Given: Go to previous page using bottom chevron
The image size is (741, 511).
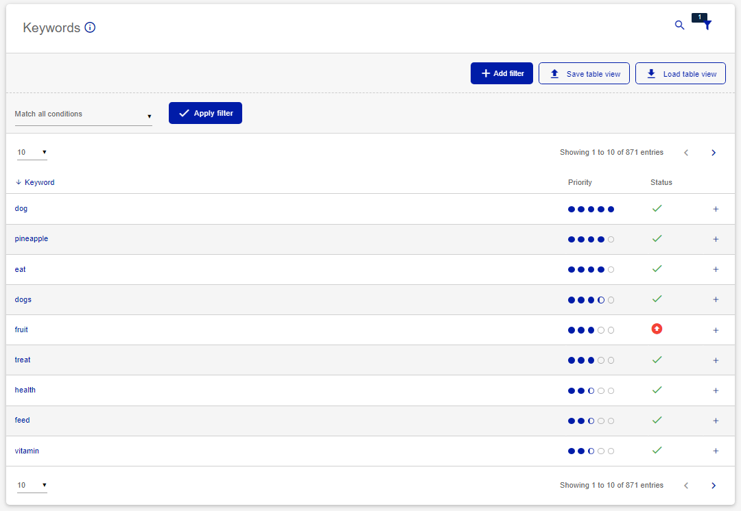Looking at the screenshot, I should click(686, 486).
